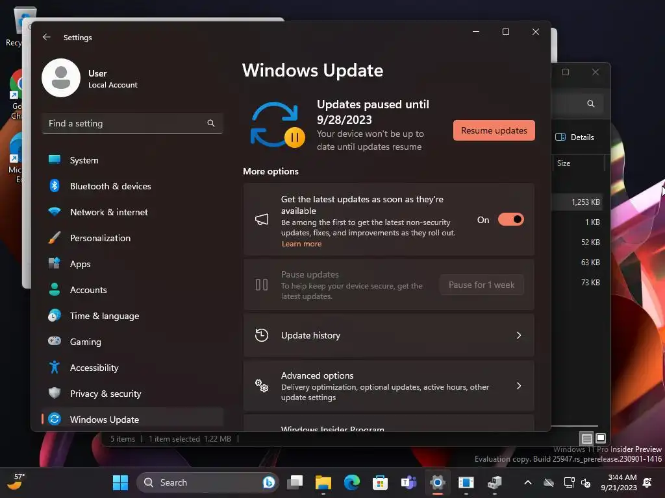Open Microsoft Teams from taskbar
The image size is (665, 498).
click(408, 482)
